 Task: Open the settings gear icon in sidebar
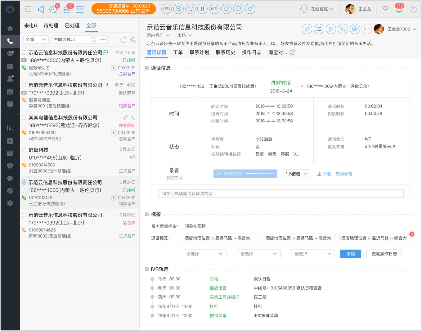tap(10, 203)
